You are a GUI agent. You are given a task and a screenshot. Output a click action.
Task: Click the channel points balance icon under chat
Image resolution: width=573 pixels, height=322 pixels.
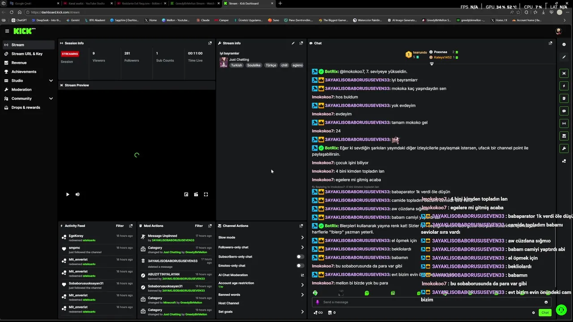[x=318, y=313]
